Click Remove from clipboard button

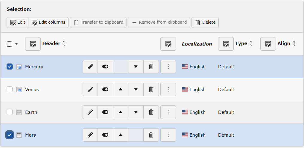click(159, 22)
